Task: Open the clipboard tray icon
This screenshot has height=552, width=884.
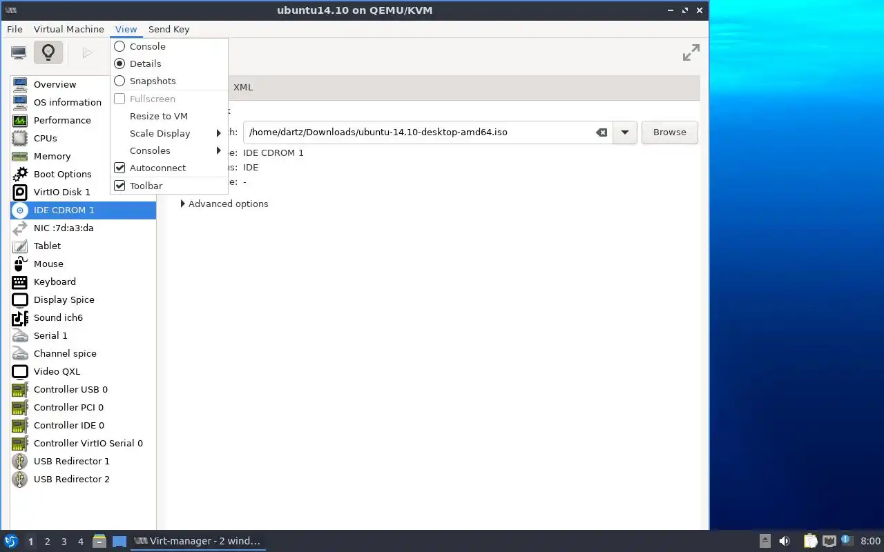Action: [x=810, y=541]
